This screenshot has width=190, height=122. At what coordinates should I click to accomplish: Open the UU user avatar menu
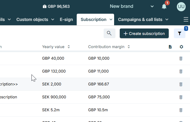[181, 7]
